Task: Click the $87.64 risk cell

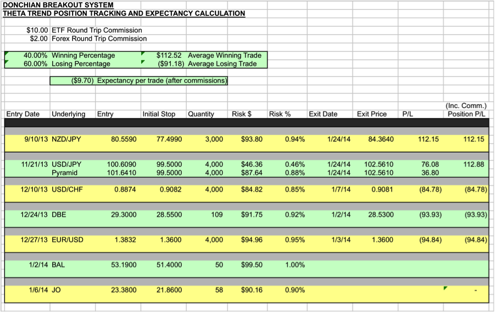Action: point(252,172)
